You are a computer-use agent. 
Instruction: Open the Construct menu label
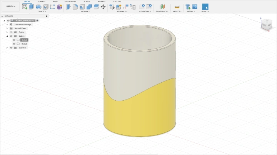(161, 11)
